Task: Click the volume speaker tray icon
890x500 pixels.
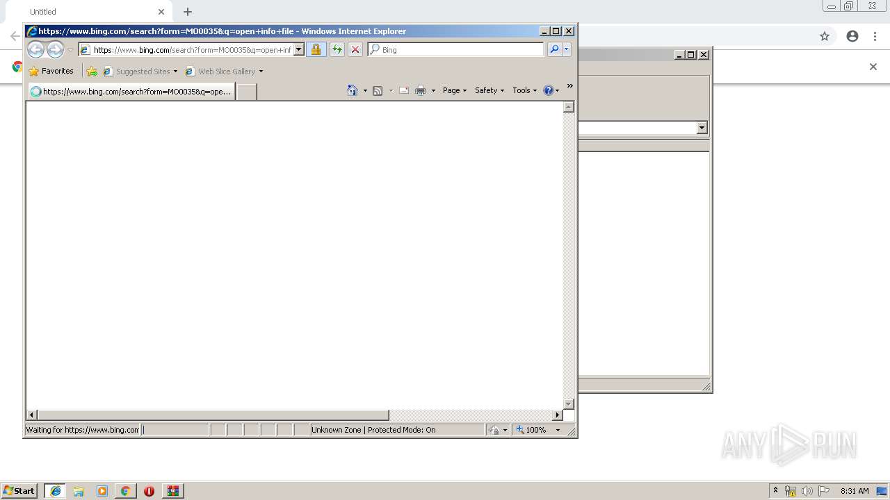Action: 807,491
